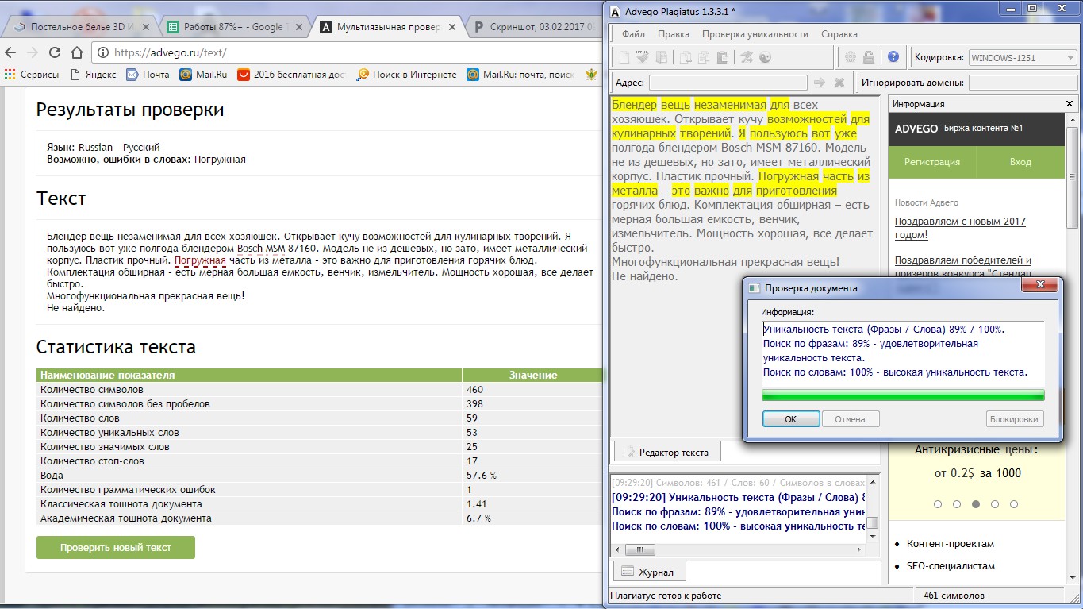1083x609 pixels.
Task: Click the padlock icon in Plagiatus toolbar
Action: [x=869, y=57]
